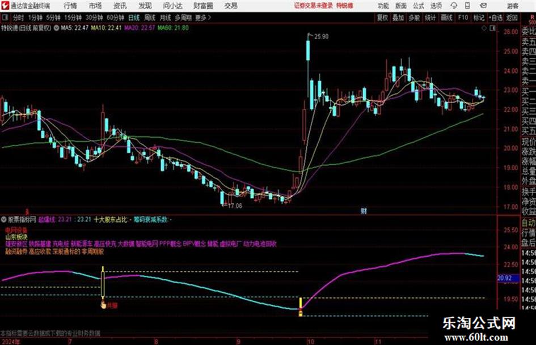Click the panel layout icon left of 分时
Viewport: 536px width, 345px height.
point(5,18)
